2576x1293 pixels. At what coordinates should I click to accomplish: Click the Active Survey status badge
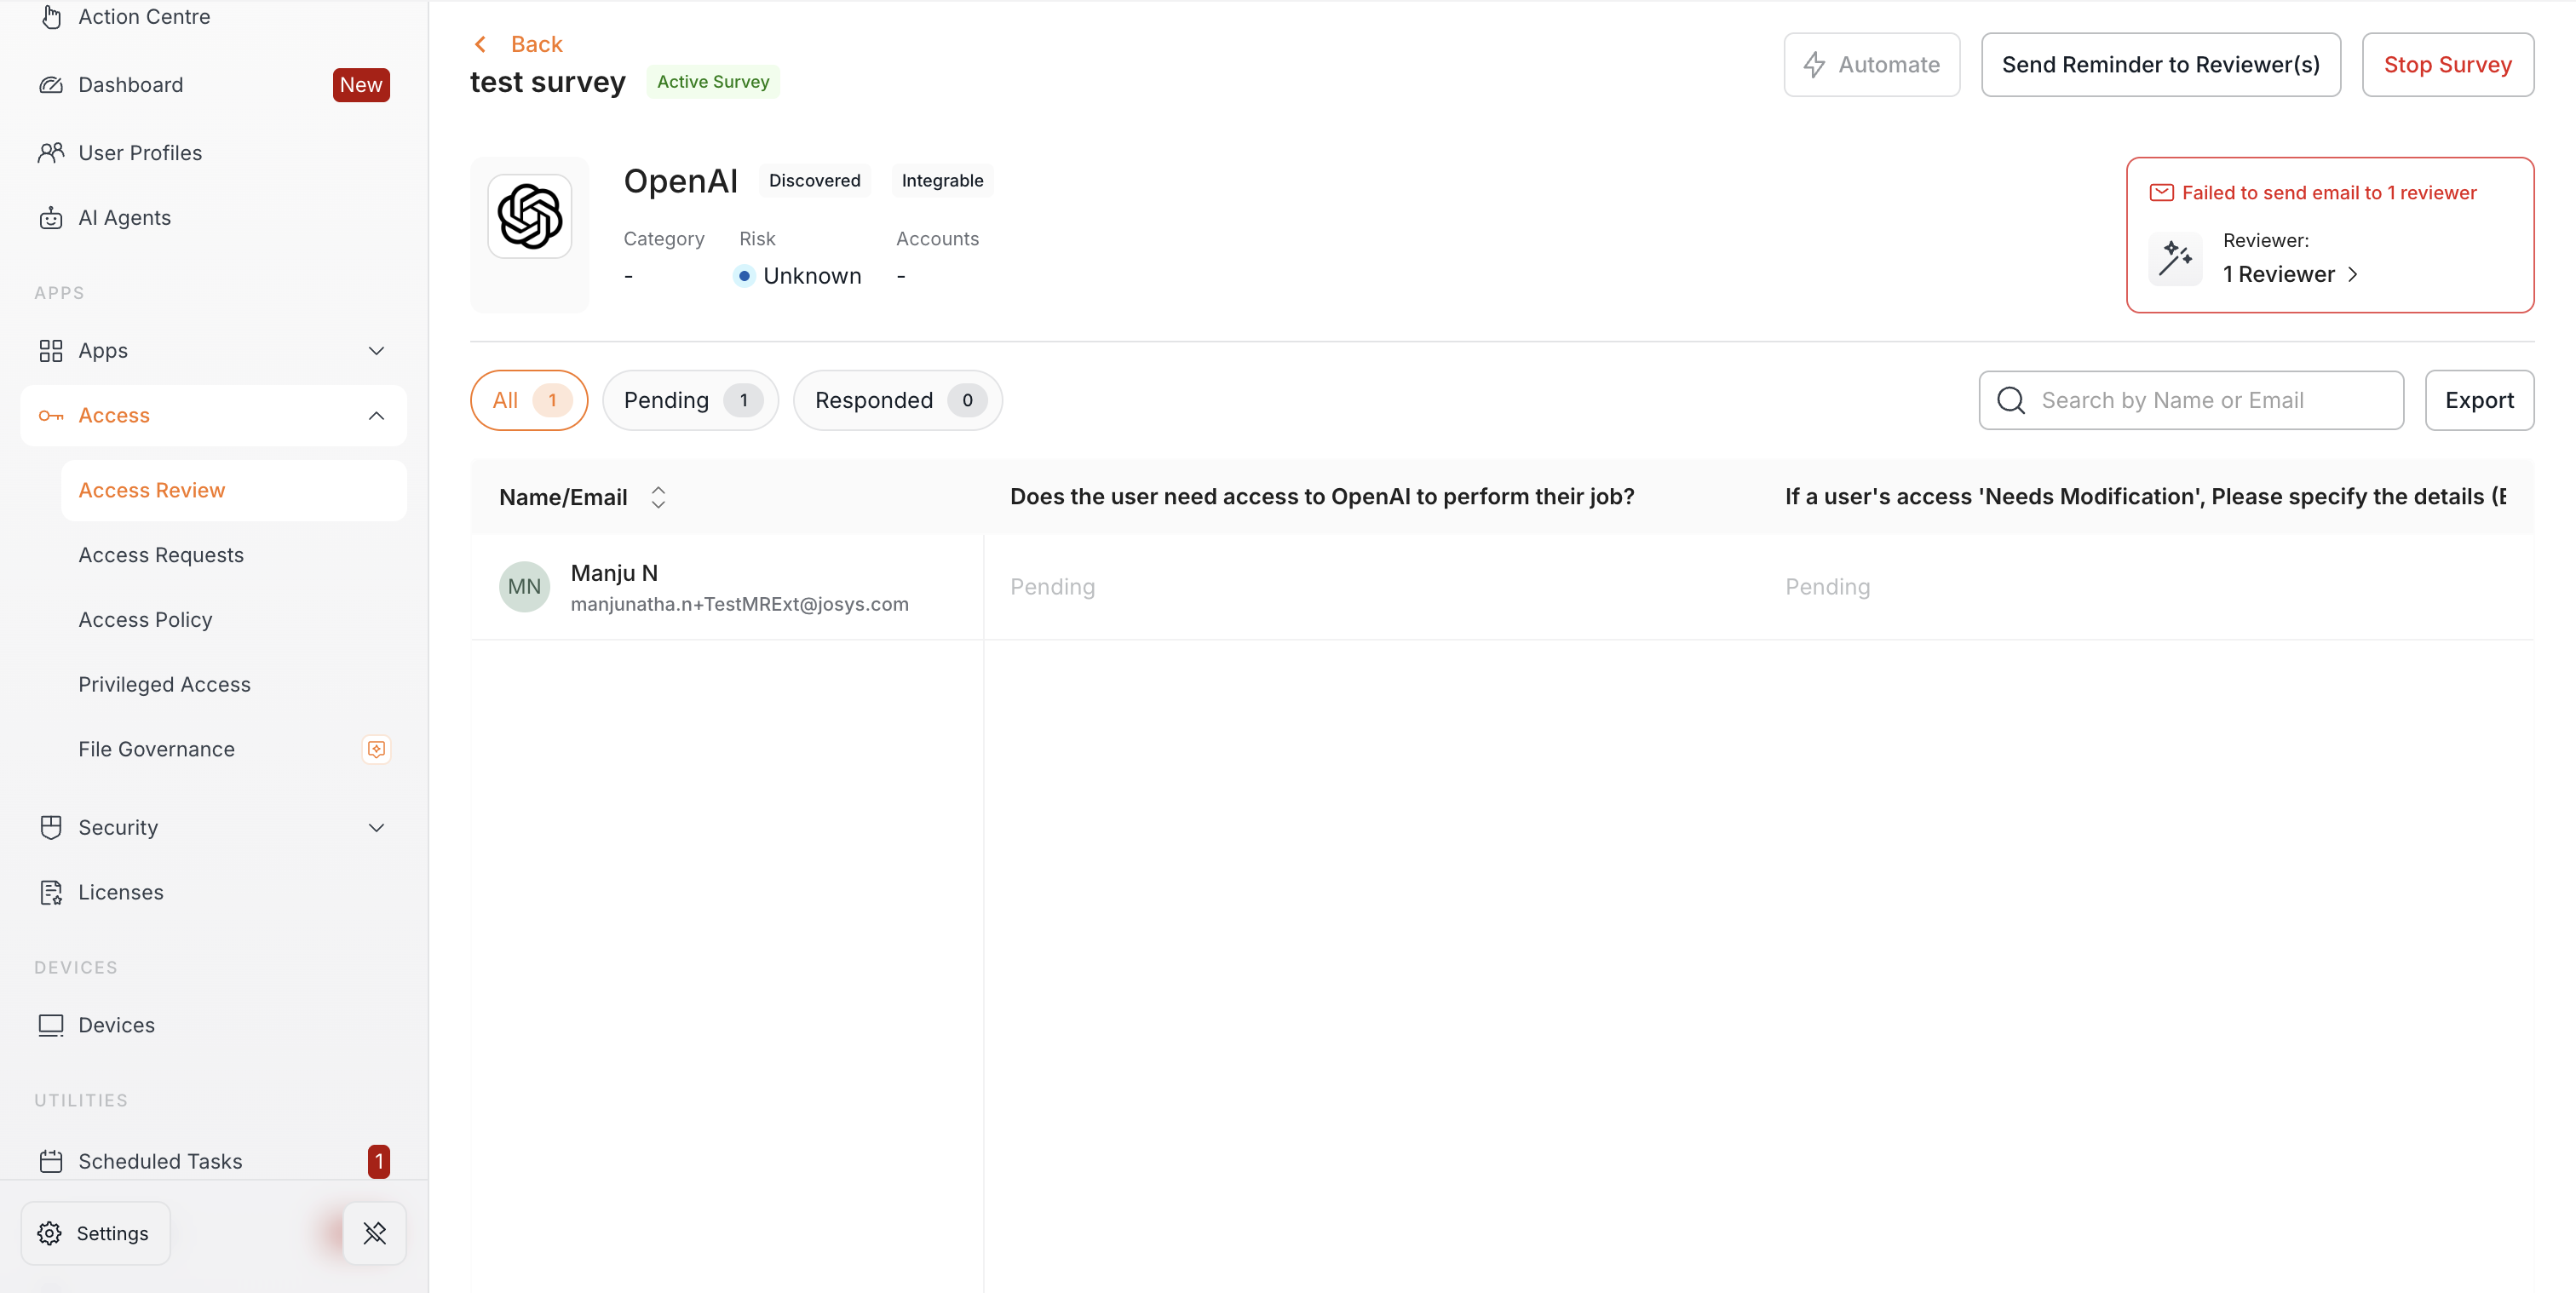[x=713, y=82]
